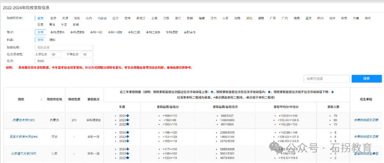This screenshot has height=163, width=384.
Task: Click down arrow beside 2024 for 山东理工大学
Action: (x=128, y=149)
